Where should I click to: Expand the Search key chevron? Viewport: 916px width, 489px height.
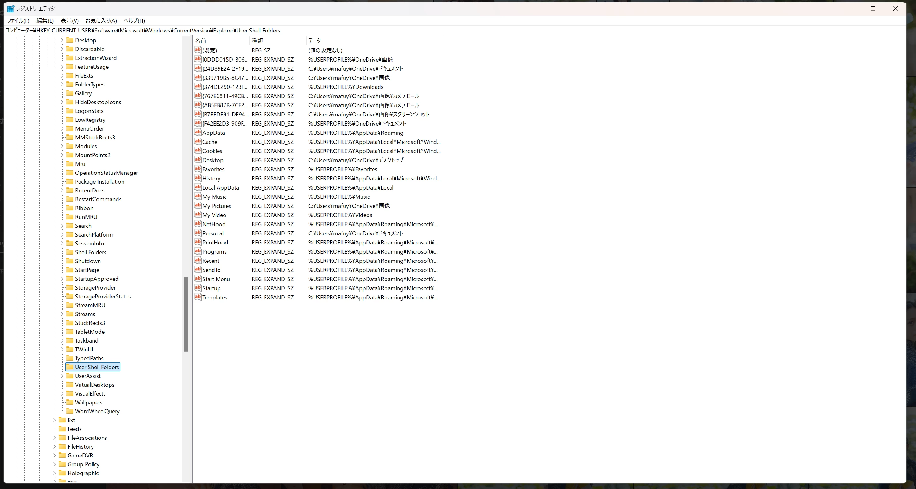pos(62,226)
